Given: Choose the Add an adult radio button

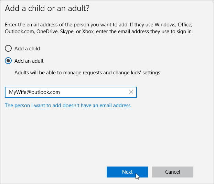Looking at the screenshot, I should click(x=8, y=61).
